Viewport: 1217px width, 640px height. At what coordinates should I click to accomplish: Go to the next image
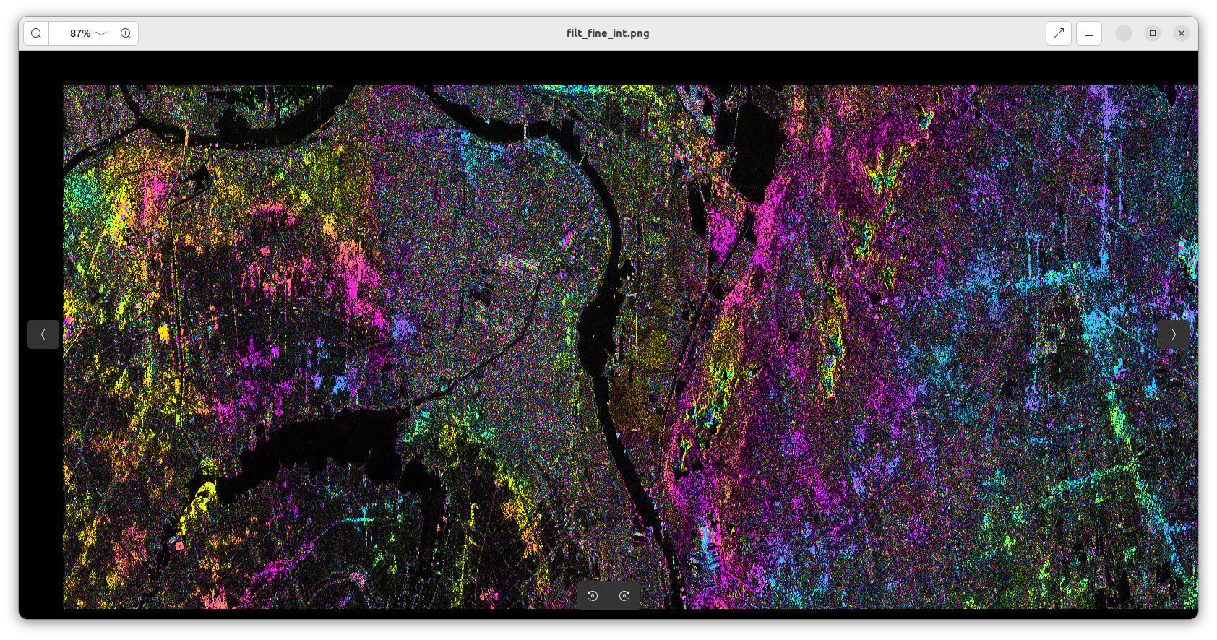point(1174,334)
